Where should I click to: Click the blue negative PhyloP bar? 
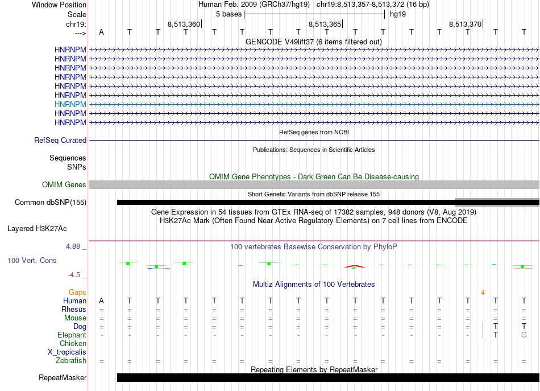(x=159, y=268)
